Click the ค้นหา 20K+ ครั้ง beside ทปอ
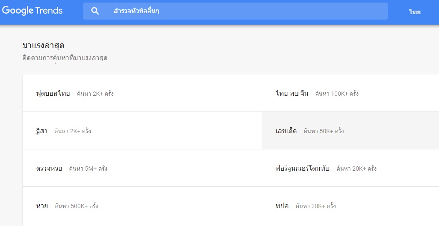This screenshot has height=226, width=439. pos(315,206)
